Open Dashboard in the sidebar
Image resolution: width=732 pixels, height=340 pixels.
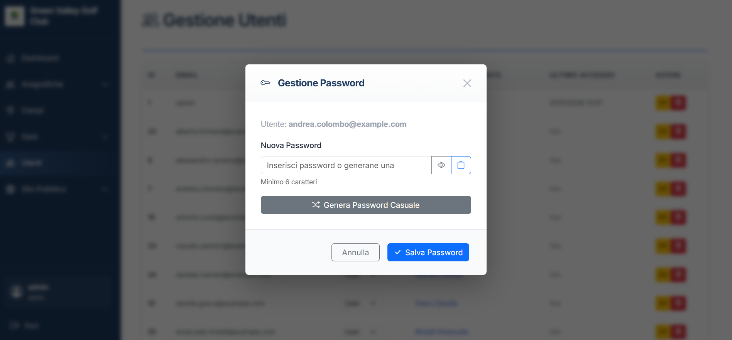pos(40,58)
